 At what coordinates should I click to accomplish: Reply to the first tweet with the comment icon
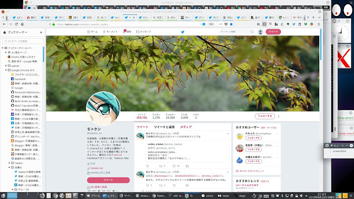(x=148, y=166)
